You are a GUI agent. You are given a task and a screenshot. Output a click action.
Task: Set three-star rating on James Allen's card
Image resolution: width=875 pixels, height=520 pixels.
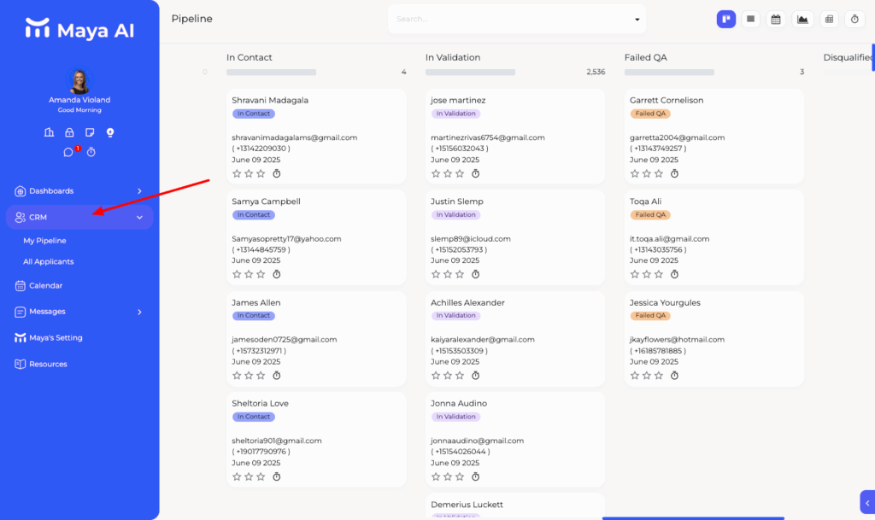(x=261, y=376)
